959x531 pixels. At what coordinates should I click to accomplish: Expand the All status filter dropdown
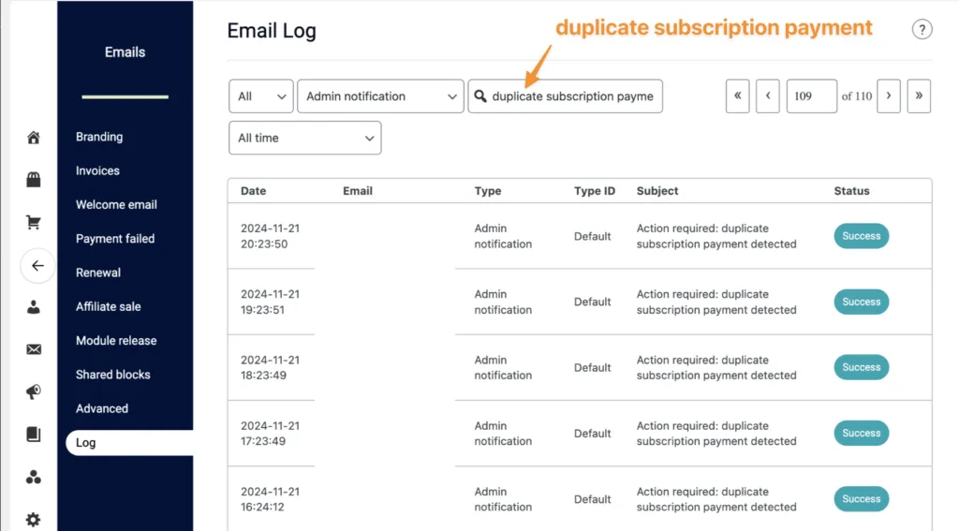(260, 96)
